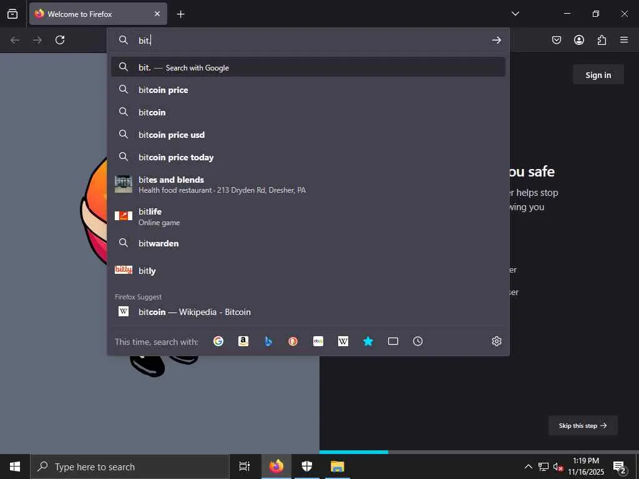Open 'bitcoin — Wikipedia - Bitcoin' Firefox Suggest result
Viewport: 639px width, 479px height.
(308, 312)
